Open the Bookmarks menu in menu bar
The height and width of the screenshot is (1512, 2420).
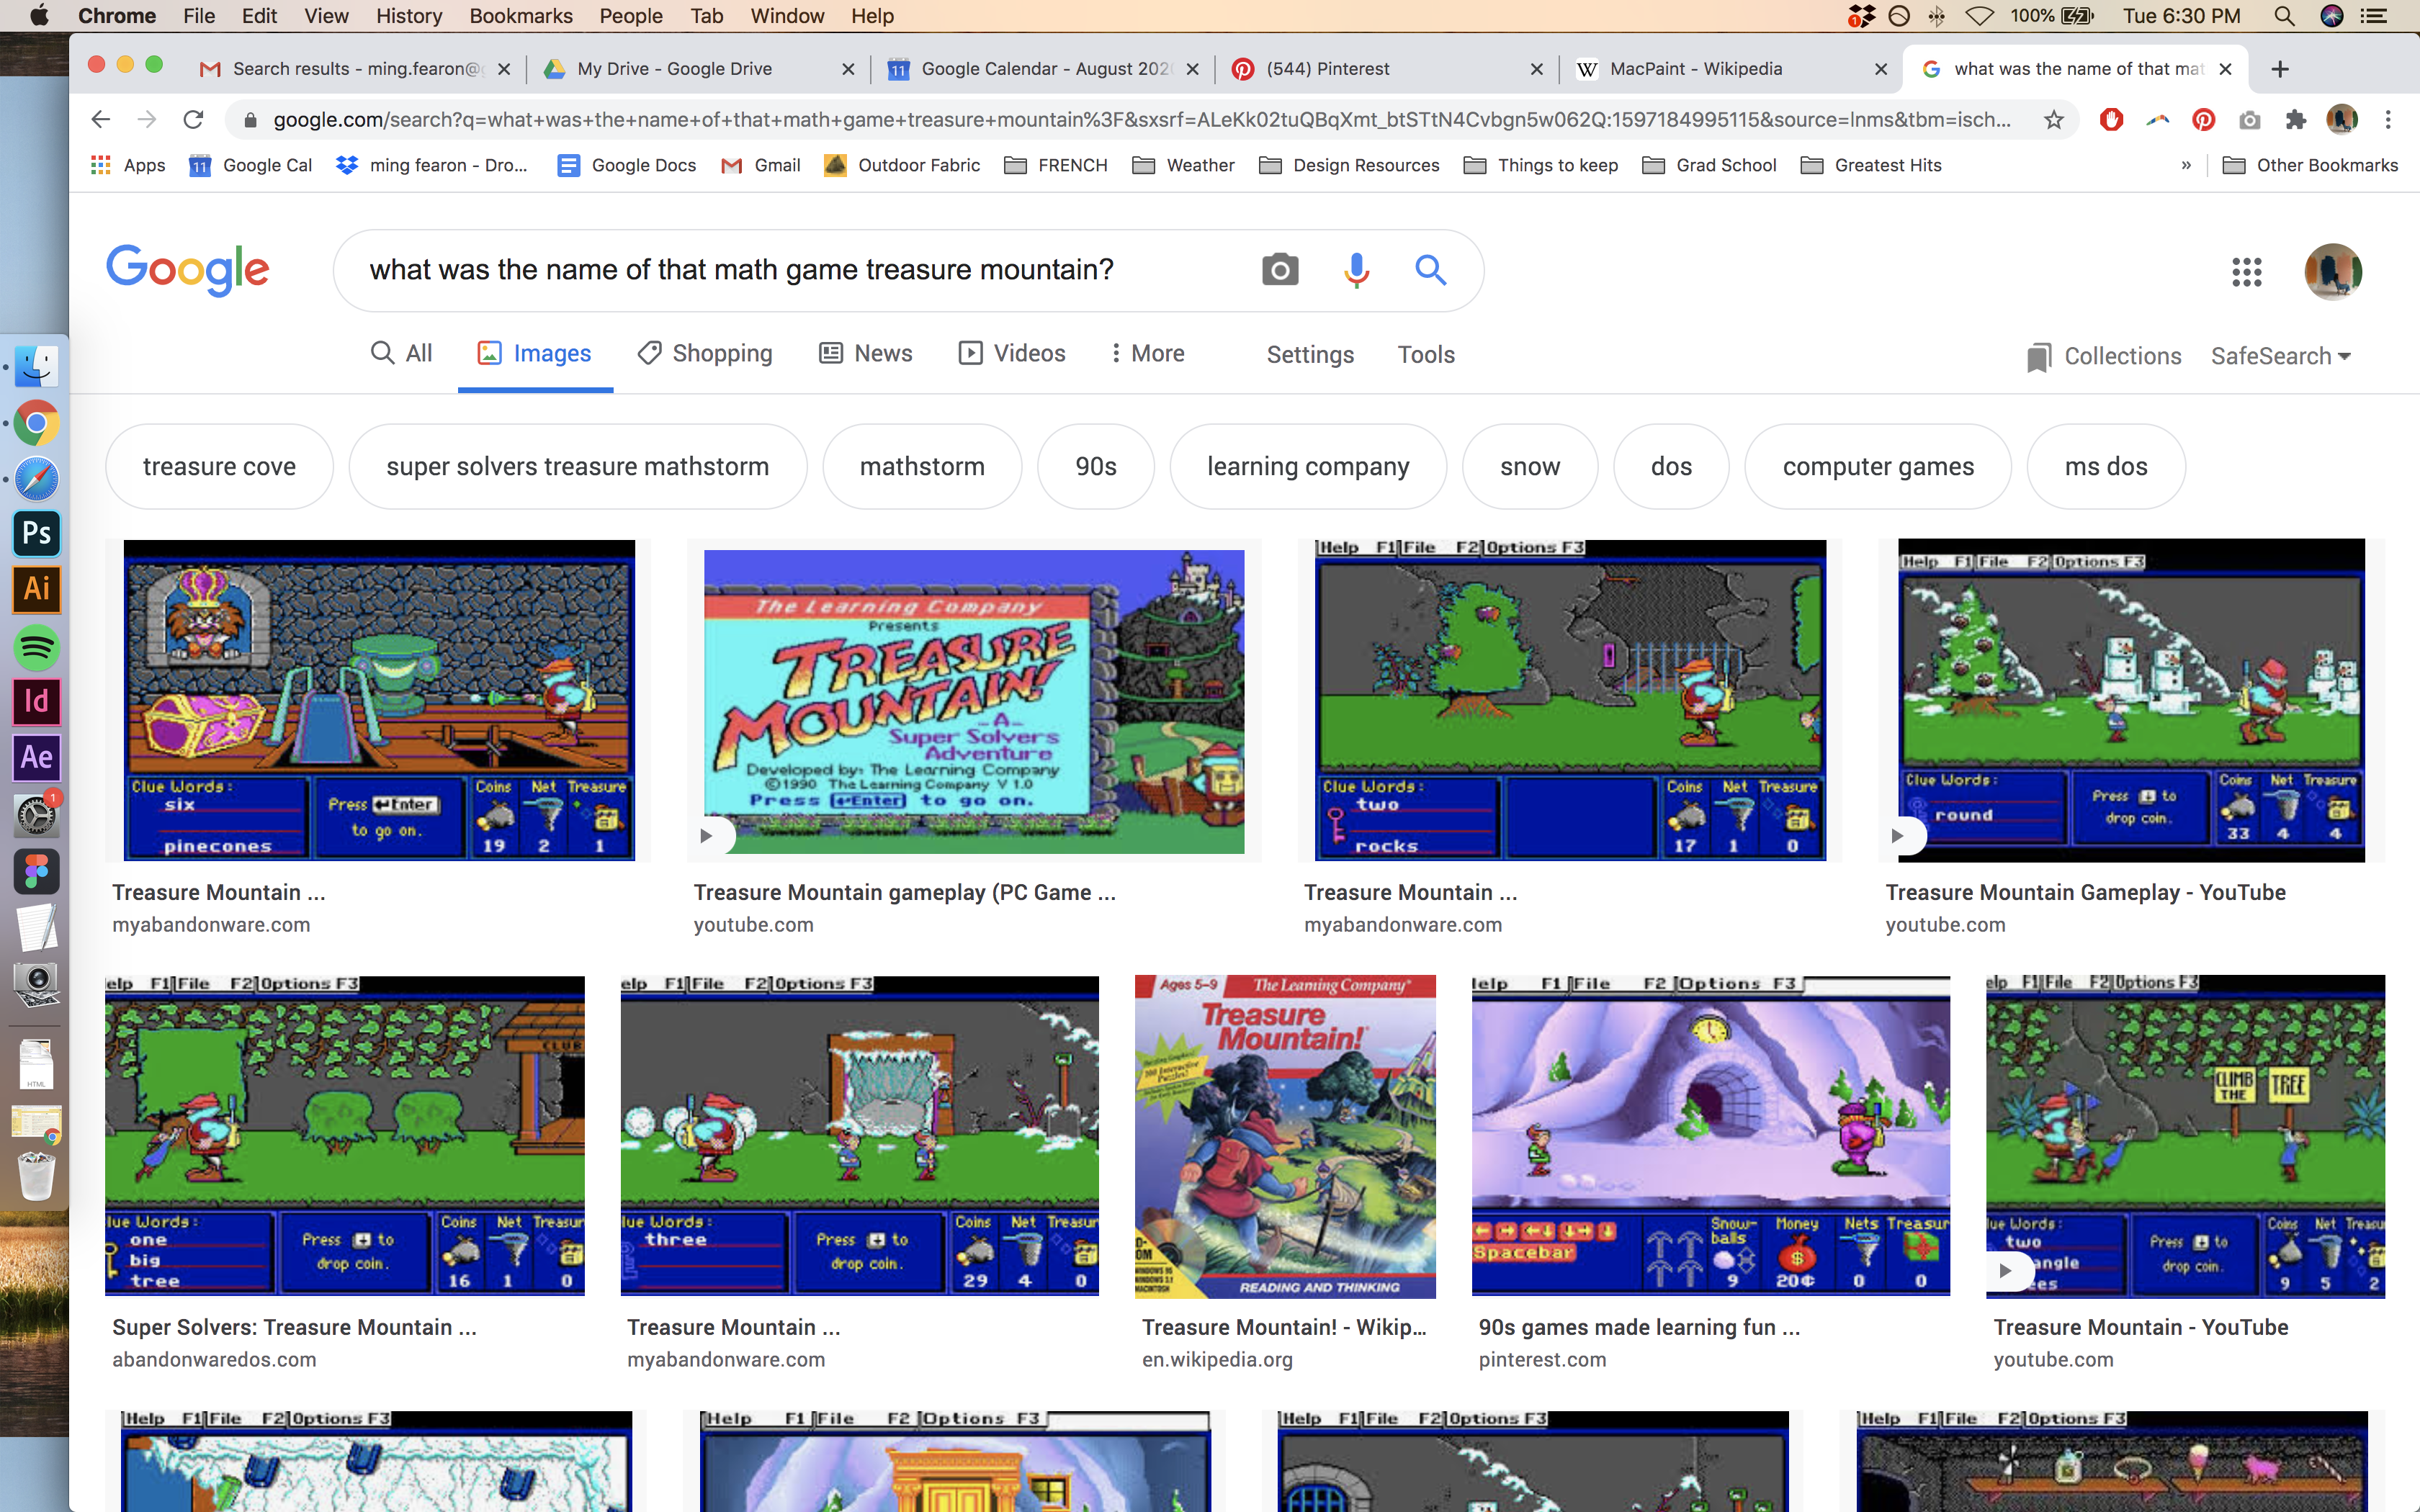[x=520, y=16]
